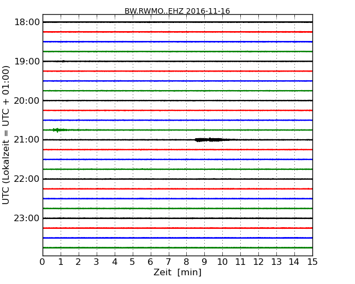The height and width of the screenshot is (284, 355).
Task: Click the 18:00 time label
Action: point(27,22)
